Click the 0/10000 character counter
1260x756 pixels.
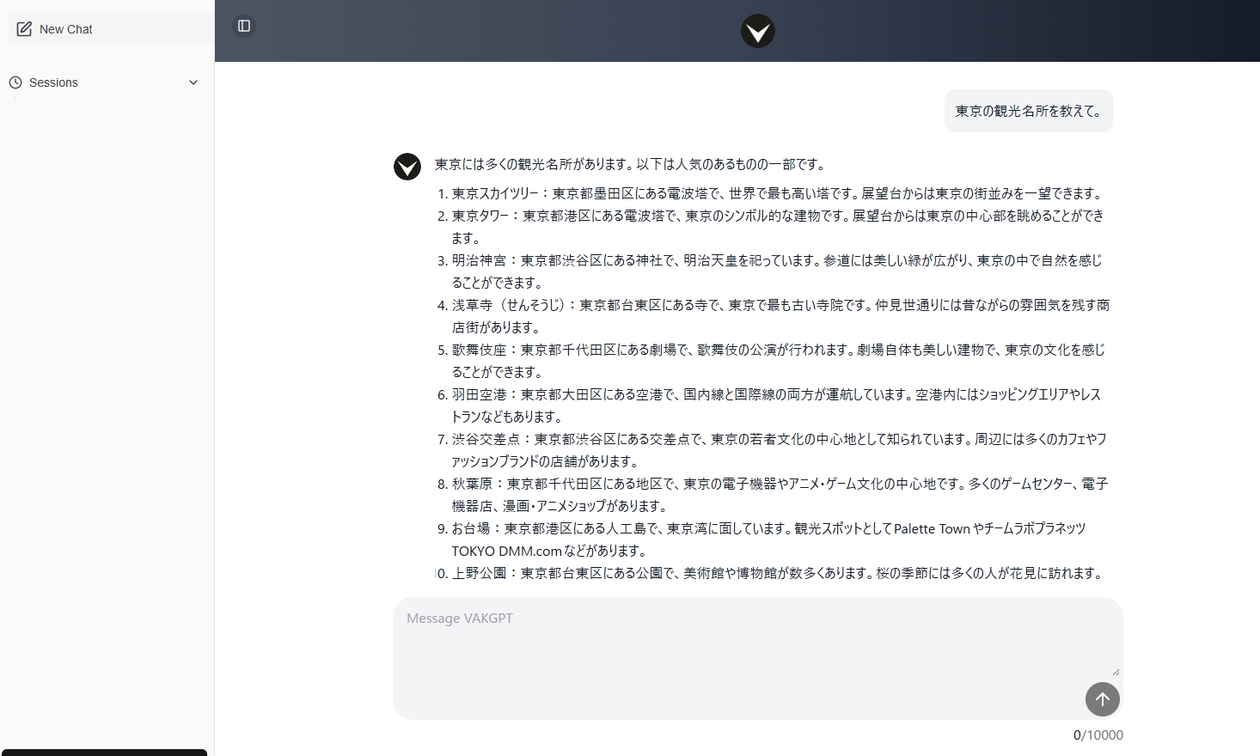click(x=1098, y=735)
